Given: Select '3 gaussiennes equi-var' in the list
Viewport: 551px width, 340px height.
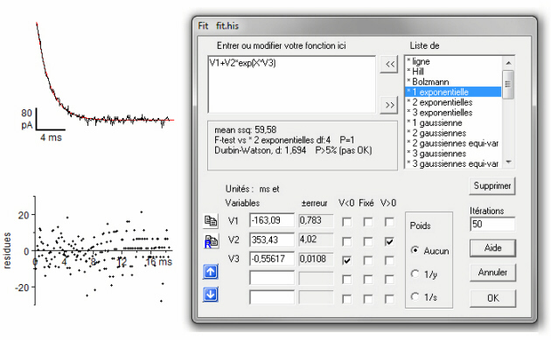Looking at the screenshot, I should pyautogui.click(x=453, y=163).
